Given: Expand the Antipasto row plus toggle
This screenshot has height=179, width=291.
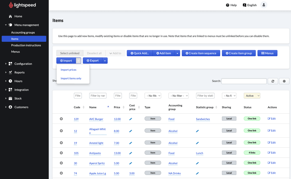Looking at the screenshot, I should click(x=61, y=153).
